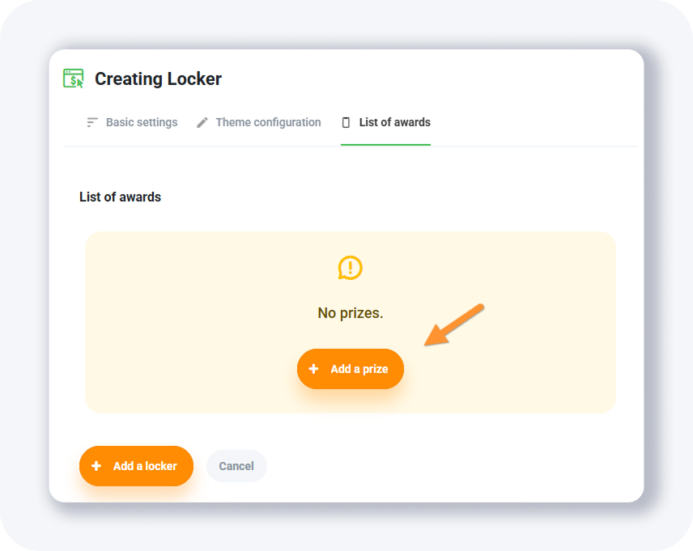Image resolution: width=693 pixels, height=551 pixels.
Task: Click the plus icon on Add a locker
Action: pos(96,466)
